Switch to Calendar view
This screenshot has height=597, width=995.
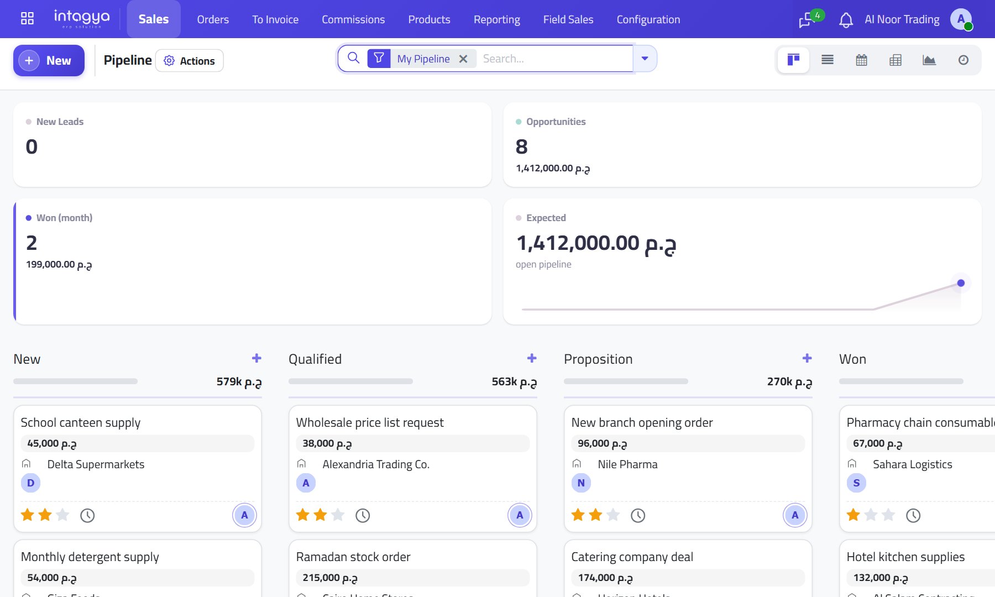861,60
